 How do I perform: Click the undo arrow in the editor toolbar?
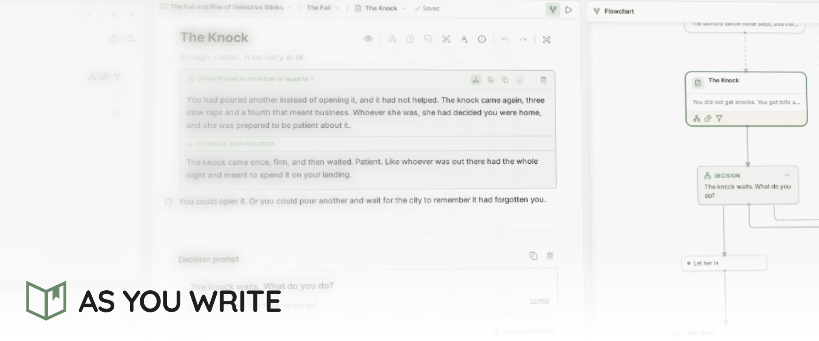coord(505,40)
